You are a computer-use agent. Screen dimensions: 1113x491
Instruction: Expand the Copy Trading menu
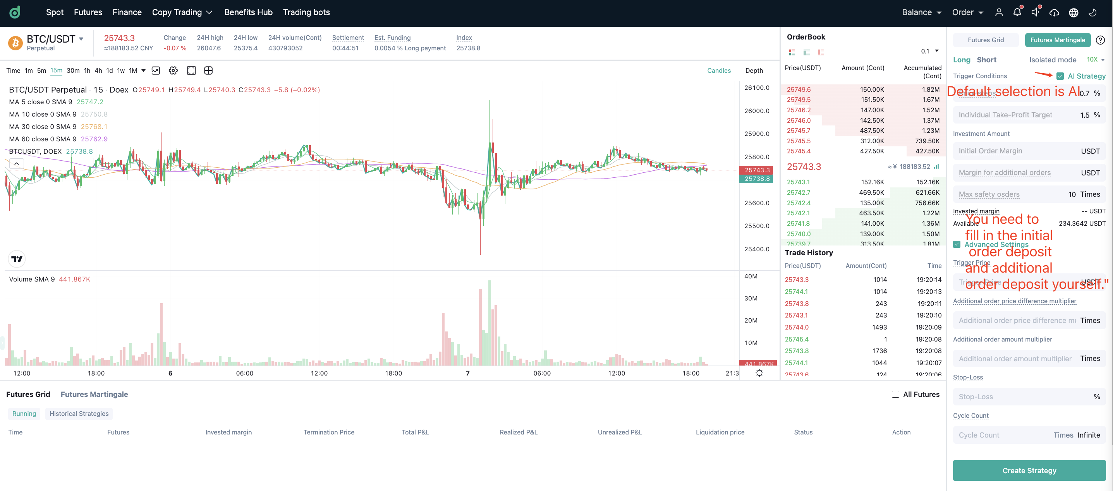[182, 12]
